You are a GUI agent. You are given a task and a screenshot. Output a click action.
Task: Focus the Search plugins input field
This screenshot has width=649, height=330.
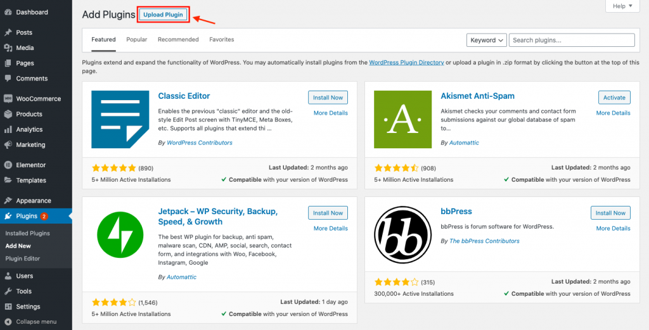click(x=572, y=40)
